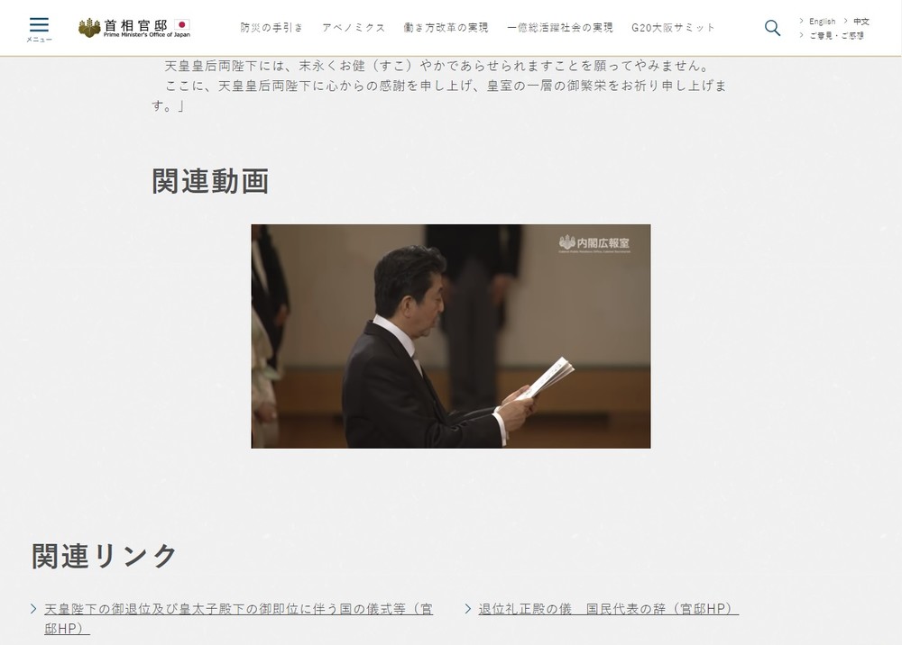Go to 働き方改革の実現 page
Screen dimensions: 902x645
coord(446,28)
